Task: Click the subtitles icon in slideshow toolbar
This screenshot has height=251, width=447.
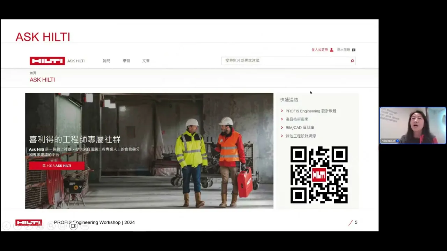Action: click(x=62, y=226)
